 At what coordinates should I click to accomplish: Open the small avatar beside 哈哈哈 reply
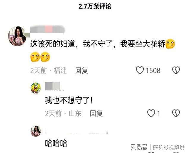[36, 131]
